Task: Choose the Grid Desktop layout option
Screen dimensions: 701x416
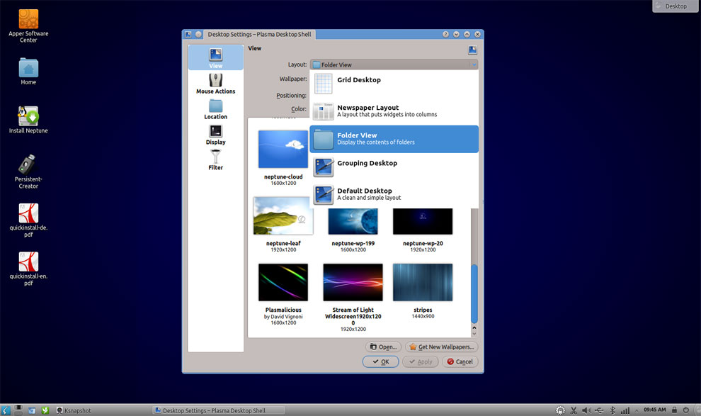Action: [x=394, y=84]
